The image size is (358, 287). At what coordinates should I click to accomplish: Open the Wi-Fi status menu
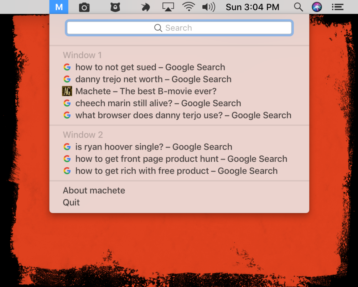(188, 7)
